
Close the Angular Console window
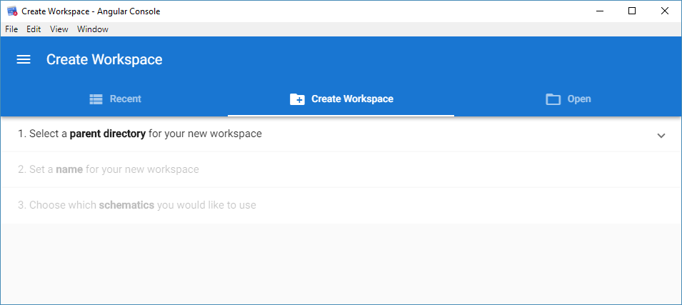[x=665, y=11]
